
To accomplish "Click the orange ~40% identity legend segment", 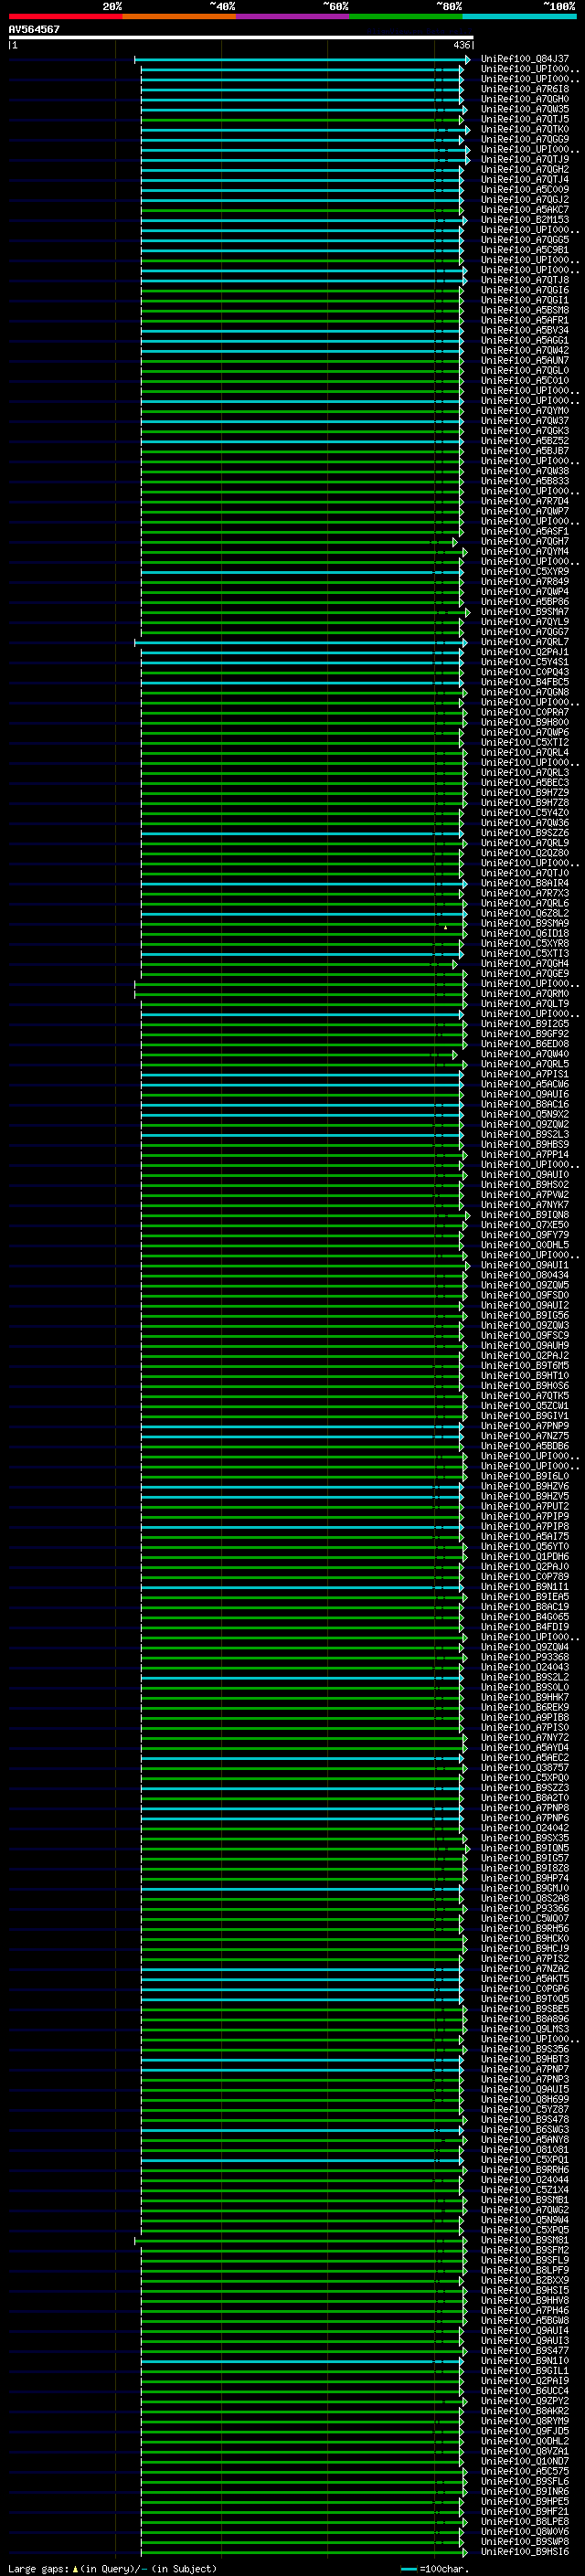I will 179,16.
